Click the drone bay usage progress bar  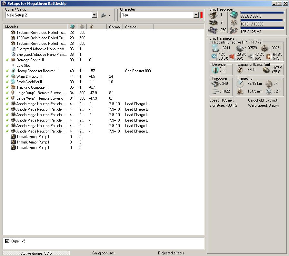coord(262,28)
